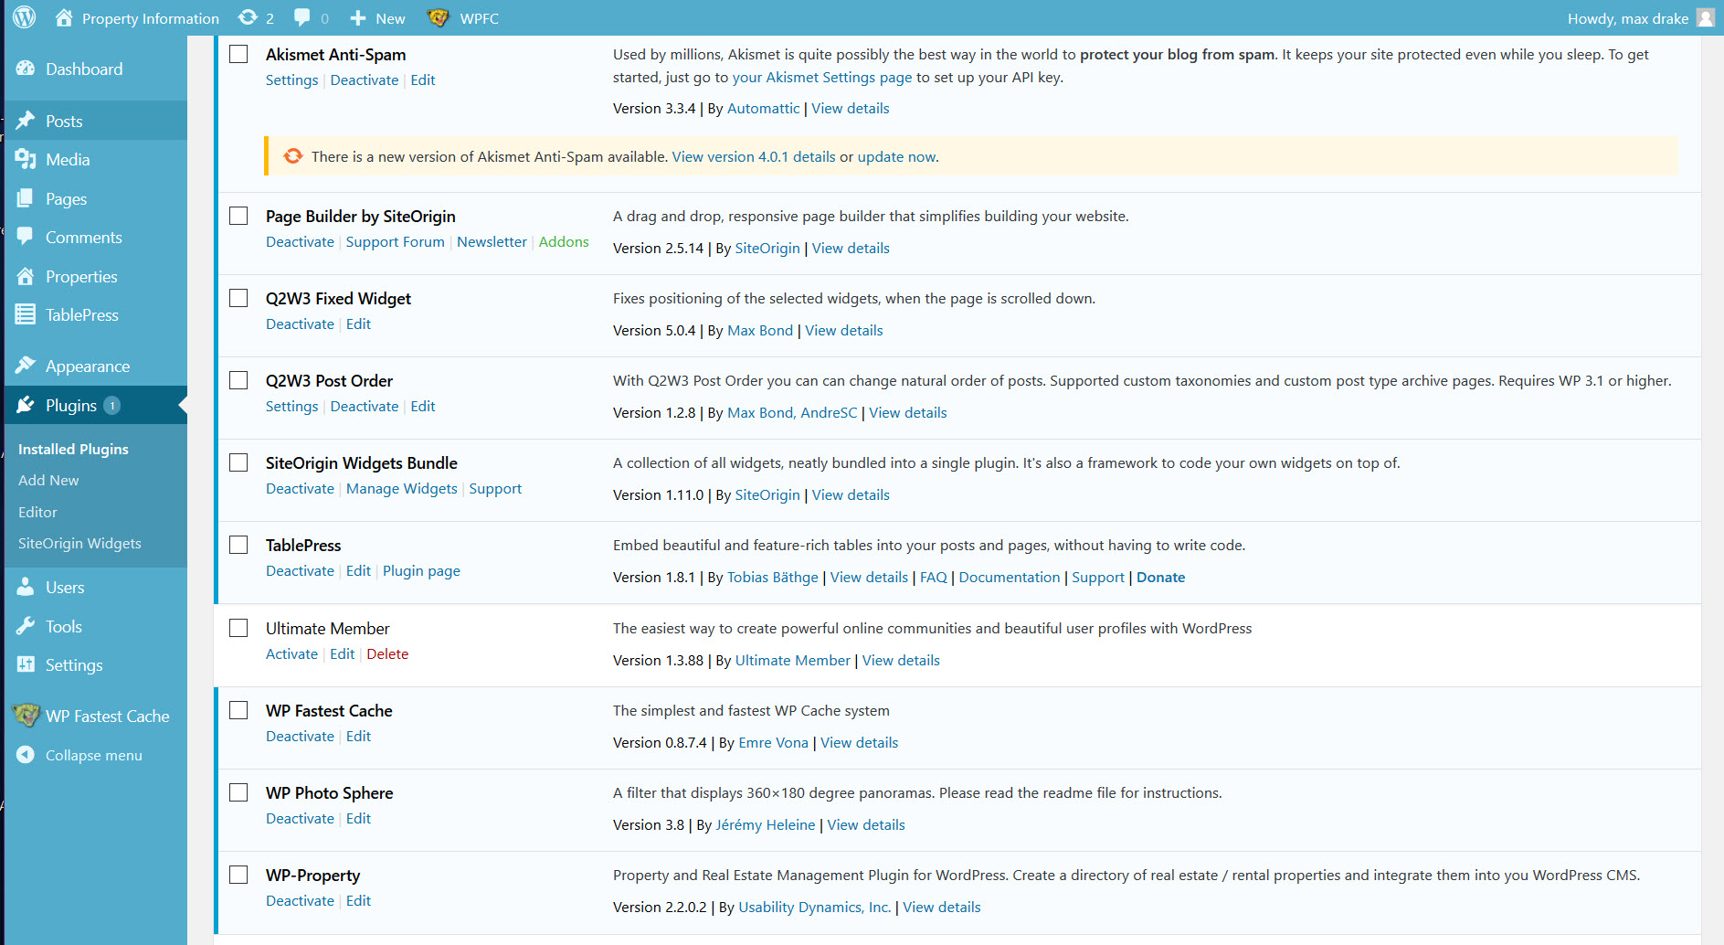Tick the TablePress plugin checkbox

pyautogui.click(x=238, y=545)
